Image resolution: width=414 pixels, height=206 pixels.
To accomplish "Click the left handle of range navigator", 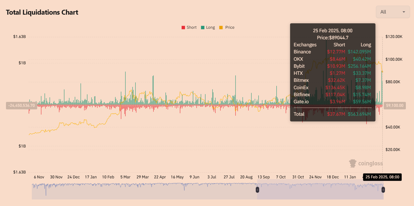I will [257, 190].
